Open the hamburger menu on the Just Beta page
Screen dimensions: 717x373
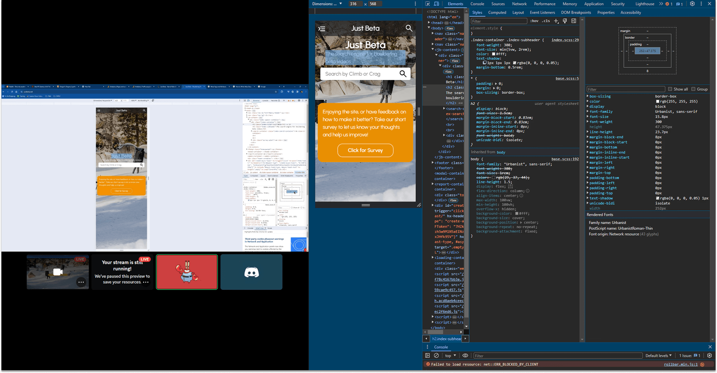tap(322, 29)
